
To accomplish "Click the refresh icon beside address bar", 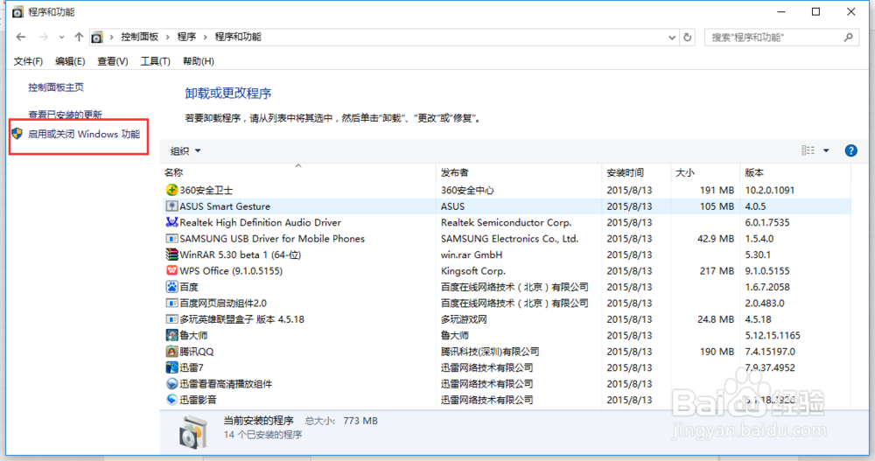I will coord(688,38).
